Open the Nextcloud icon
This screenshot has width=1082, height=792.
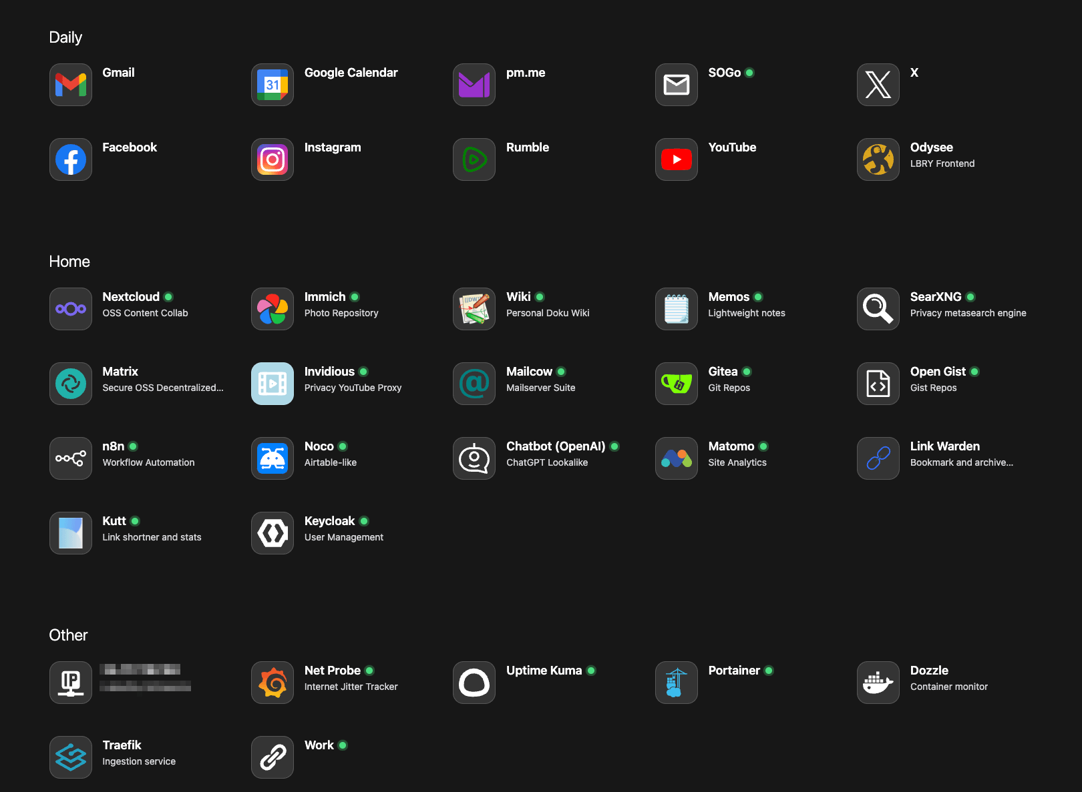pos(71,309)
